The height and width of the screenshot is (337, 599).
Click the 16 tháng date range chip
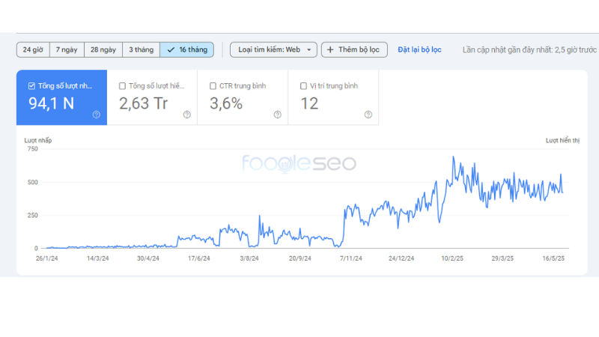[x=187, y=49]
